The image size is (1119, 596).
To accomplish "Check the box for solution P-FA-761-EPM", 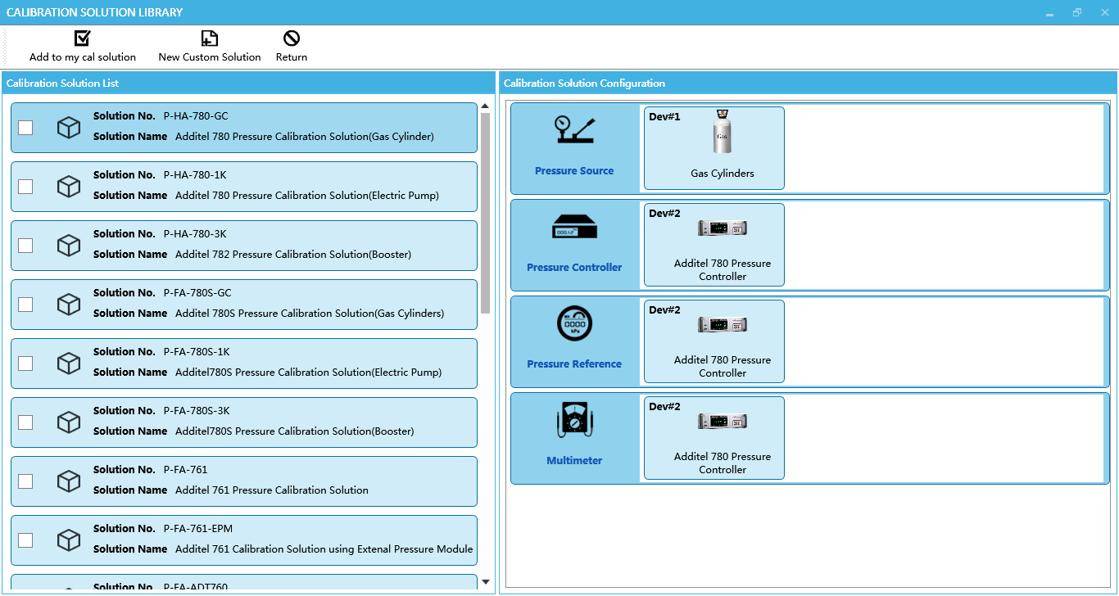I will click(25, 540).
